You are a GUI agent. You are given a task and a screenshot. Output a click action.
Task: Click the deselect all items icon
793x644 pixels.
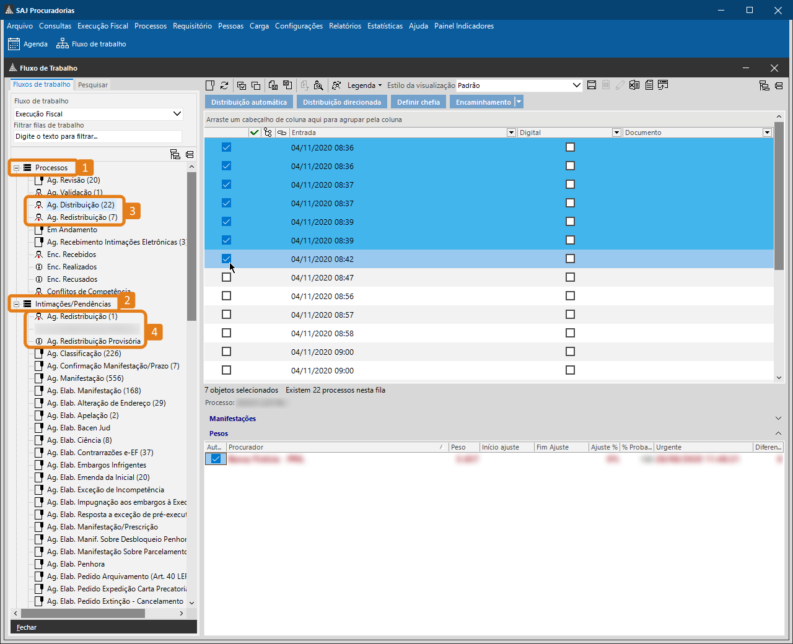[x=256, y=85]
